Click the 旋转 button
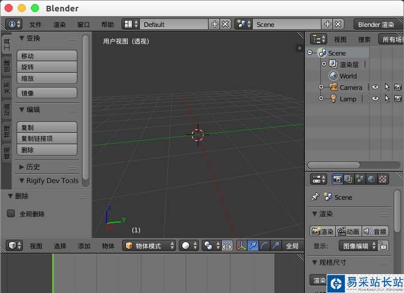The width and height of the screenshot is (404, 293). coord(47,67)
